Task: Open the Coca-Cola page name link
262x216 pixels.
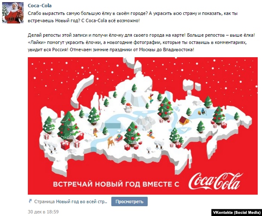Action: click(40, 6)
